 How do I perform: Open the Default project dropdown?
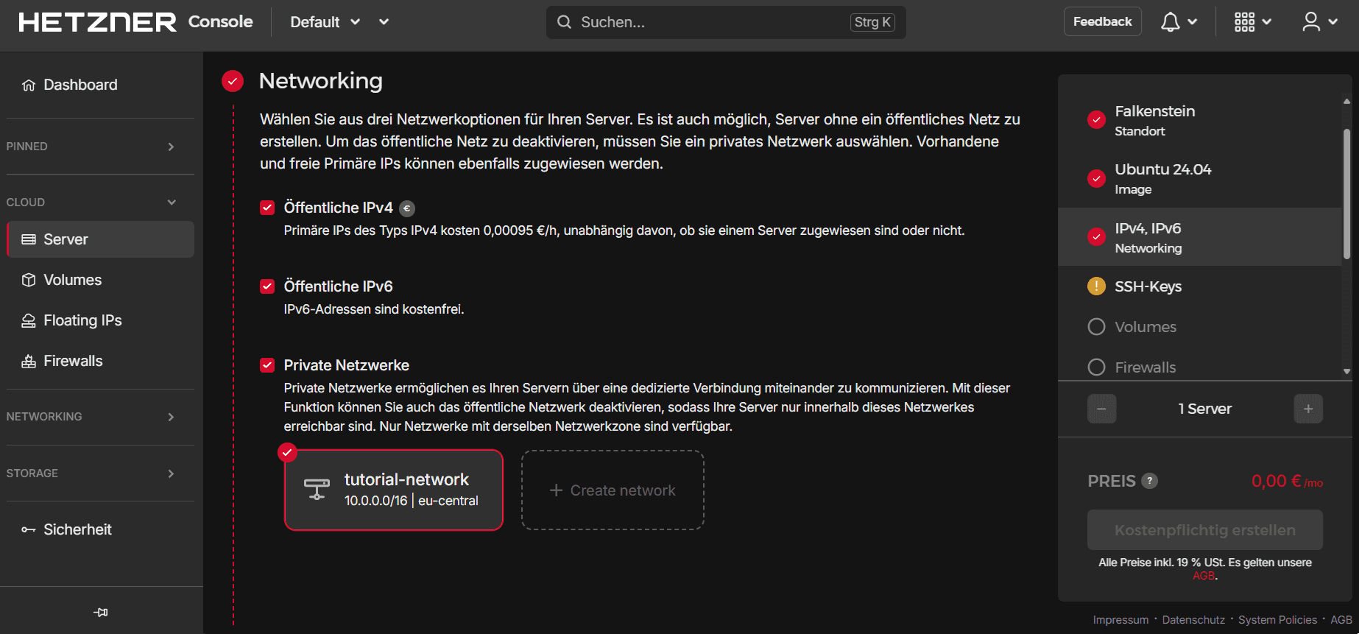pyautogui.click(x=325, y=22)
